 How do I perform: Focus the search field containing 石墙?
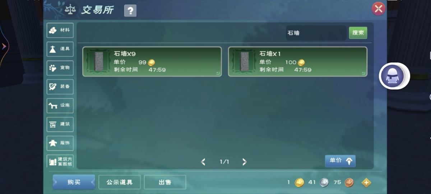click(x=316, y=33)
